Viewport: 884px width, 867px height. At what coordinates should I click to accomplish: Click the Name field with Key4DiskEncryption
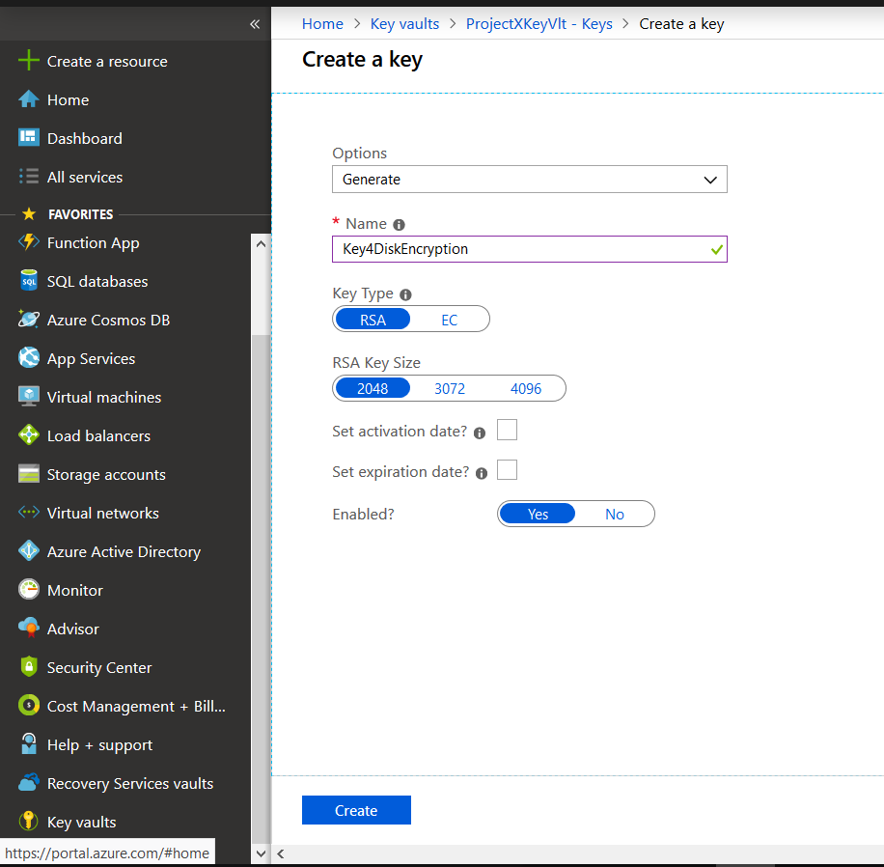click(530, 249)
